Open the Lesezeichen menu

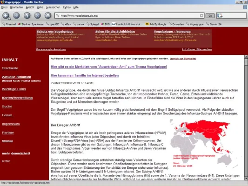[53, 7]
